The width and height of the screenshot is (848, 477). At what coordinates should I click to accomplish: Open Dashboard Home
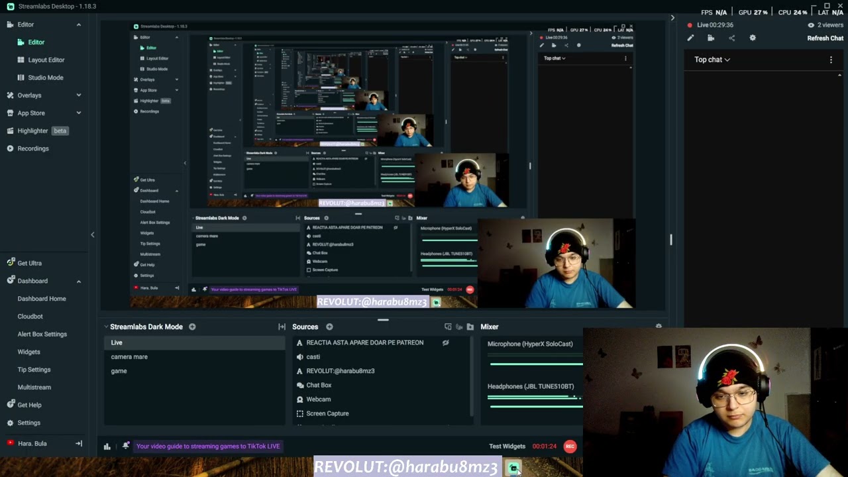[x=42, y=299]
